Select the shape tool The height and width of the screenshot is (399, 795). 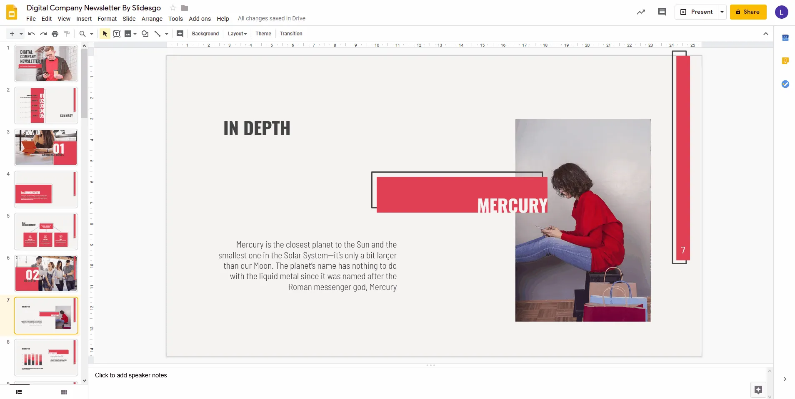(145, 34)
